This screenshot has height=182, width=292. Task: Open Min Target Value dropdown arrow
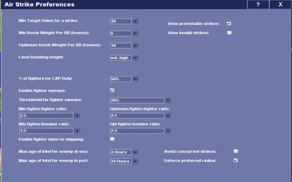(136, 21)
